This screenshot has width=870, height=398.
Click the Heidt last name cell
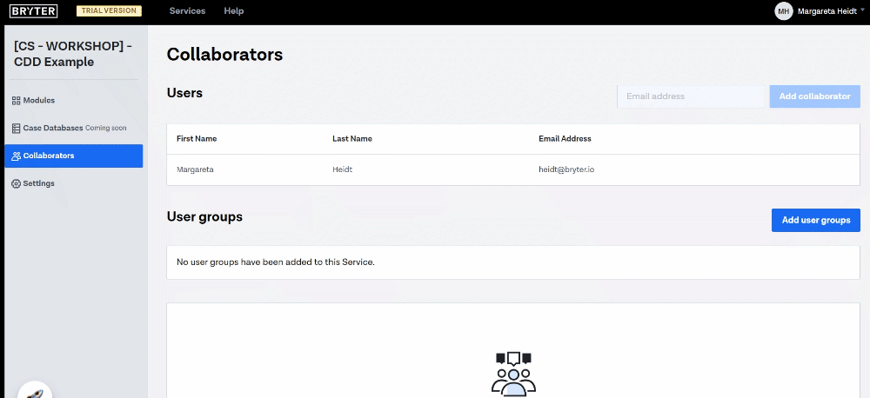tap(342, 169)
